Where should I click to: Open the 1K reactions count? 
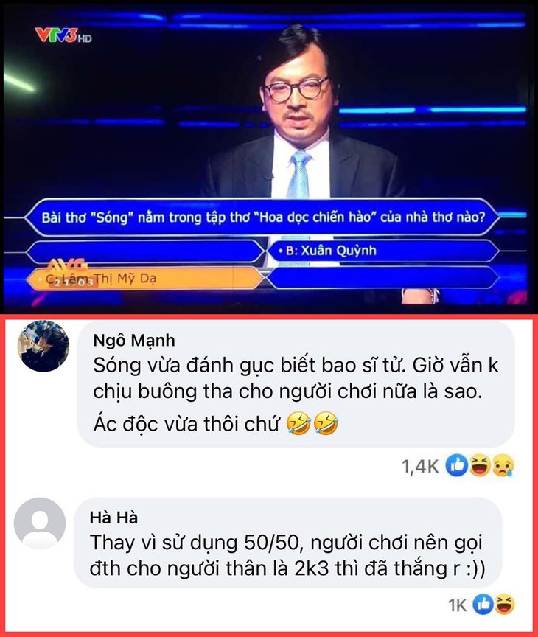tap(457, 605)
